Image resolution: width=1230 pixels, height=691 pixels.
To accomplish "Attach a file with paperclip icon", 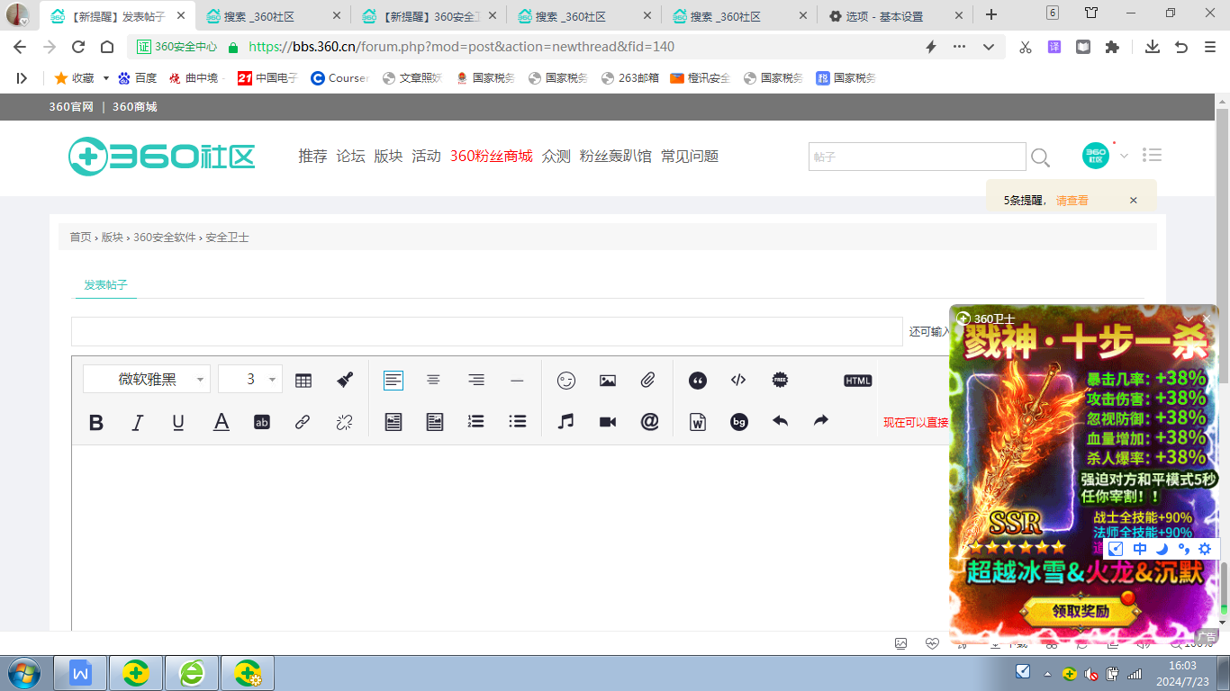I will [x=648, y=381].
